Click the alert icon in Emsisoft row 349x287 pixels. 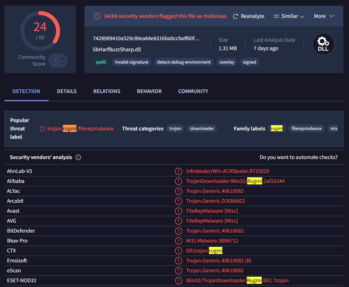pos(179,260)
